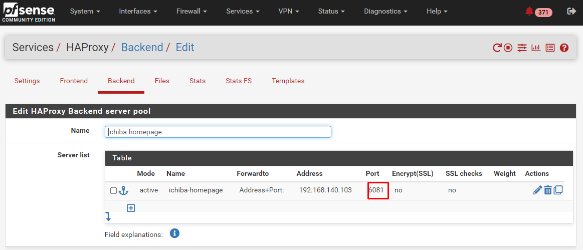
Task: Open the status graph chart icon
Action: (x=536, y=48)
